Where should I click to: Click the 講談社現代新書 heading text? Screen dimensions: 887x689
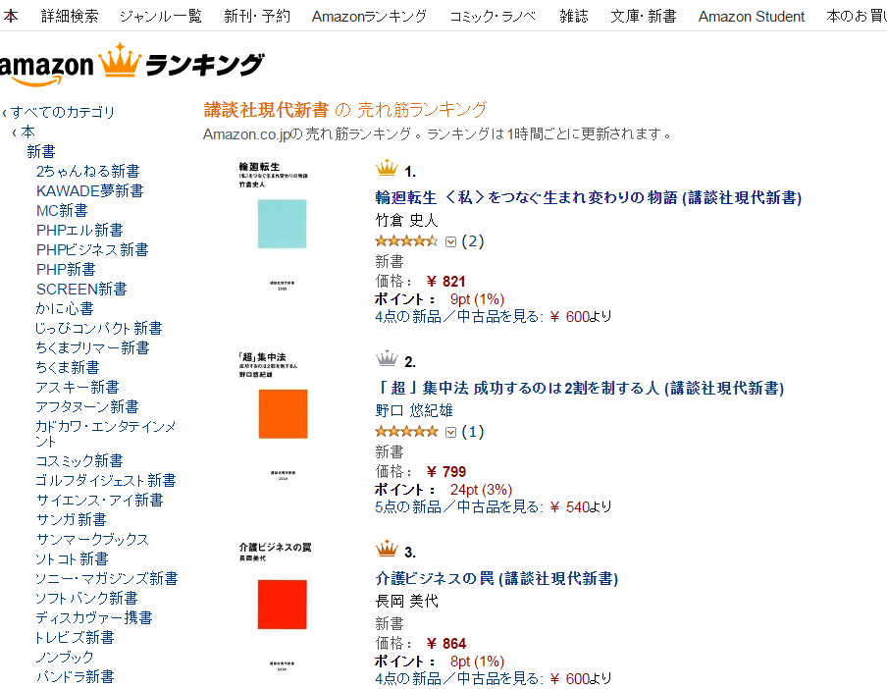pos(266,110)
